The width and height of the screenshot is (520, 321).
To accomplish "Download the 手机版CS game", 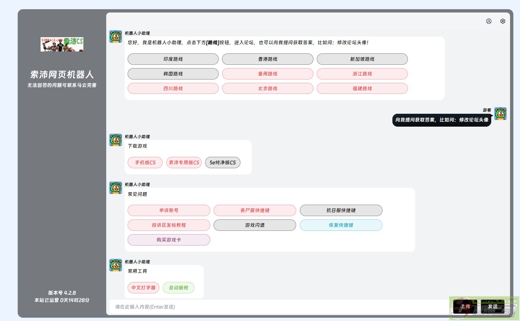I will pyautogui.click(x=145, y=163).
